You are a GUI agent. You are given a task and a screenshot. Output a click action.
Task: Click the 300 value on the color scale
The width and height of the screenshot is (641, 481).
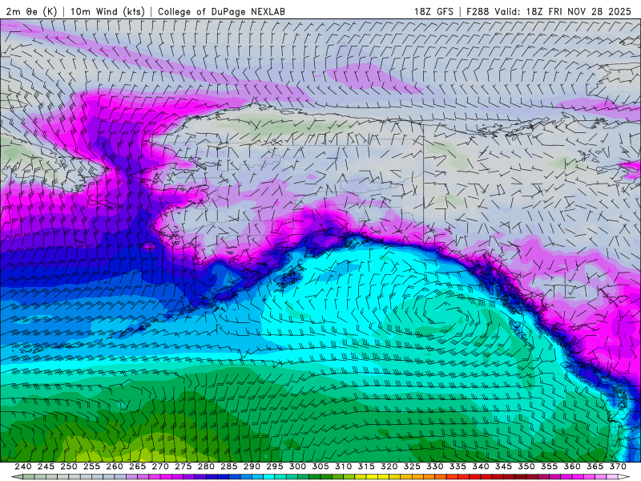click(x=297, y=467)
